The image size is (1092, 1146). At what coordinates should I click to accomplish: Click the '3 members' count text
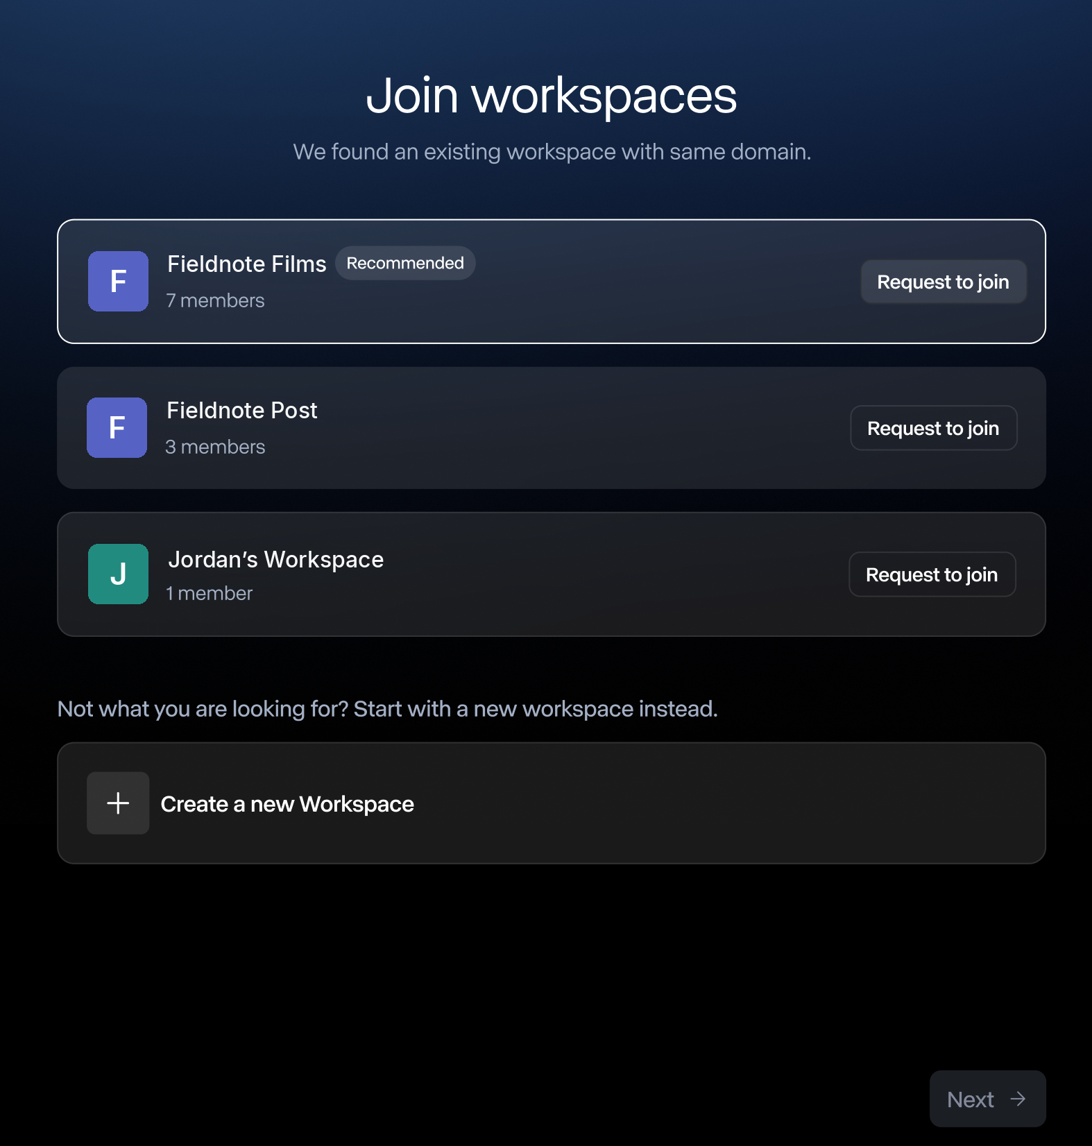point(216,447)
